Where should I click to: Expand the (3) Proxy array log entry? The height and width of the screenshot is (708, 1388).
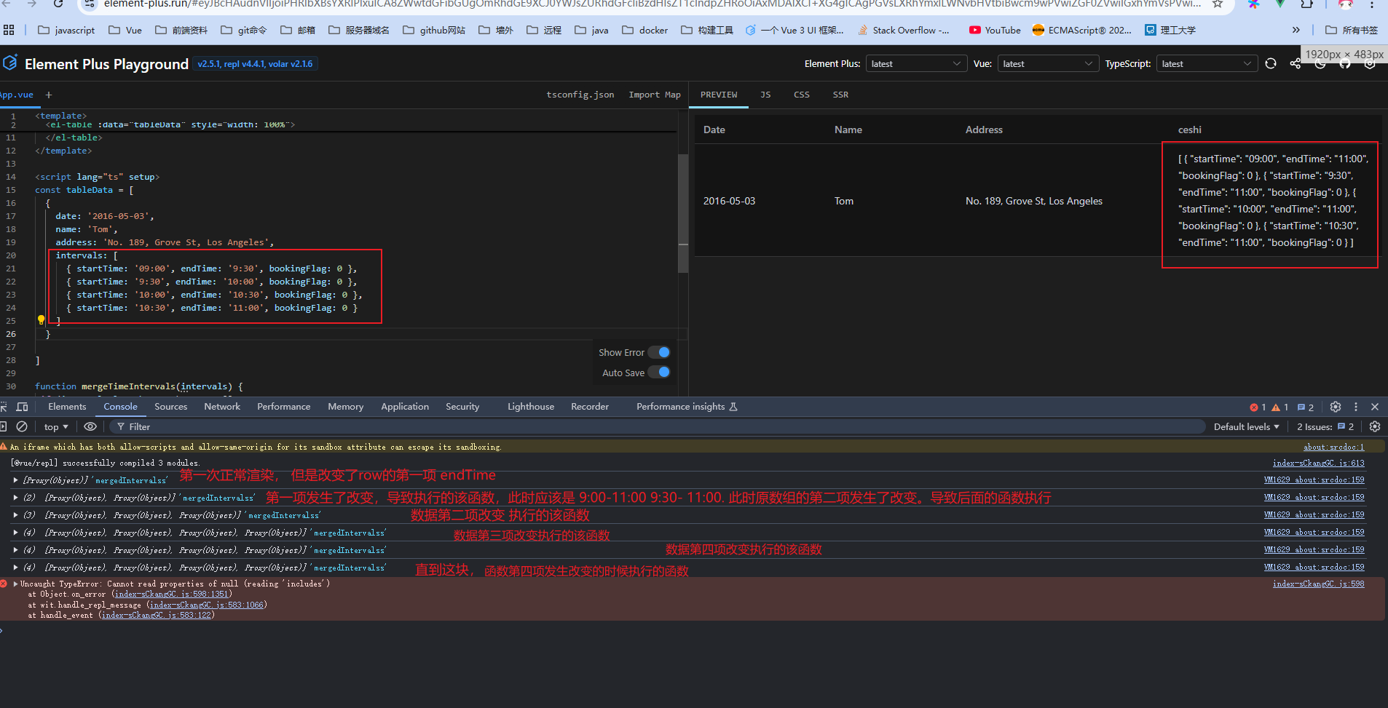(15, 515)
